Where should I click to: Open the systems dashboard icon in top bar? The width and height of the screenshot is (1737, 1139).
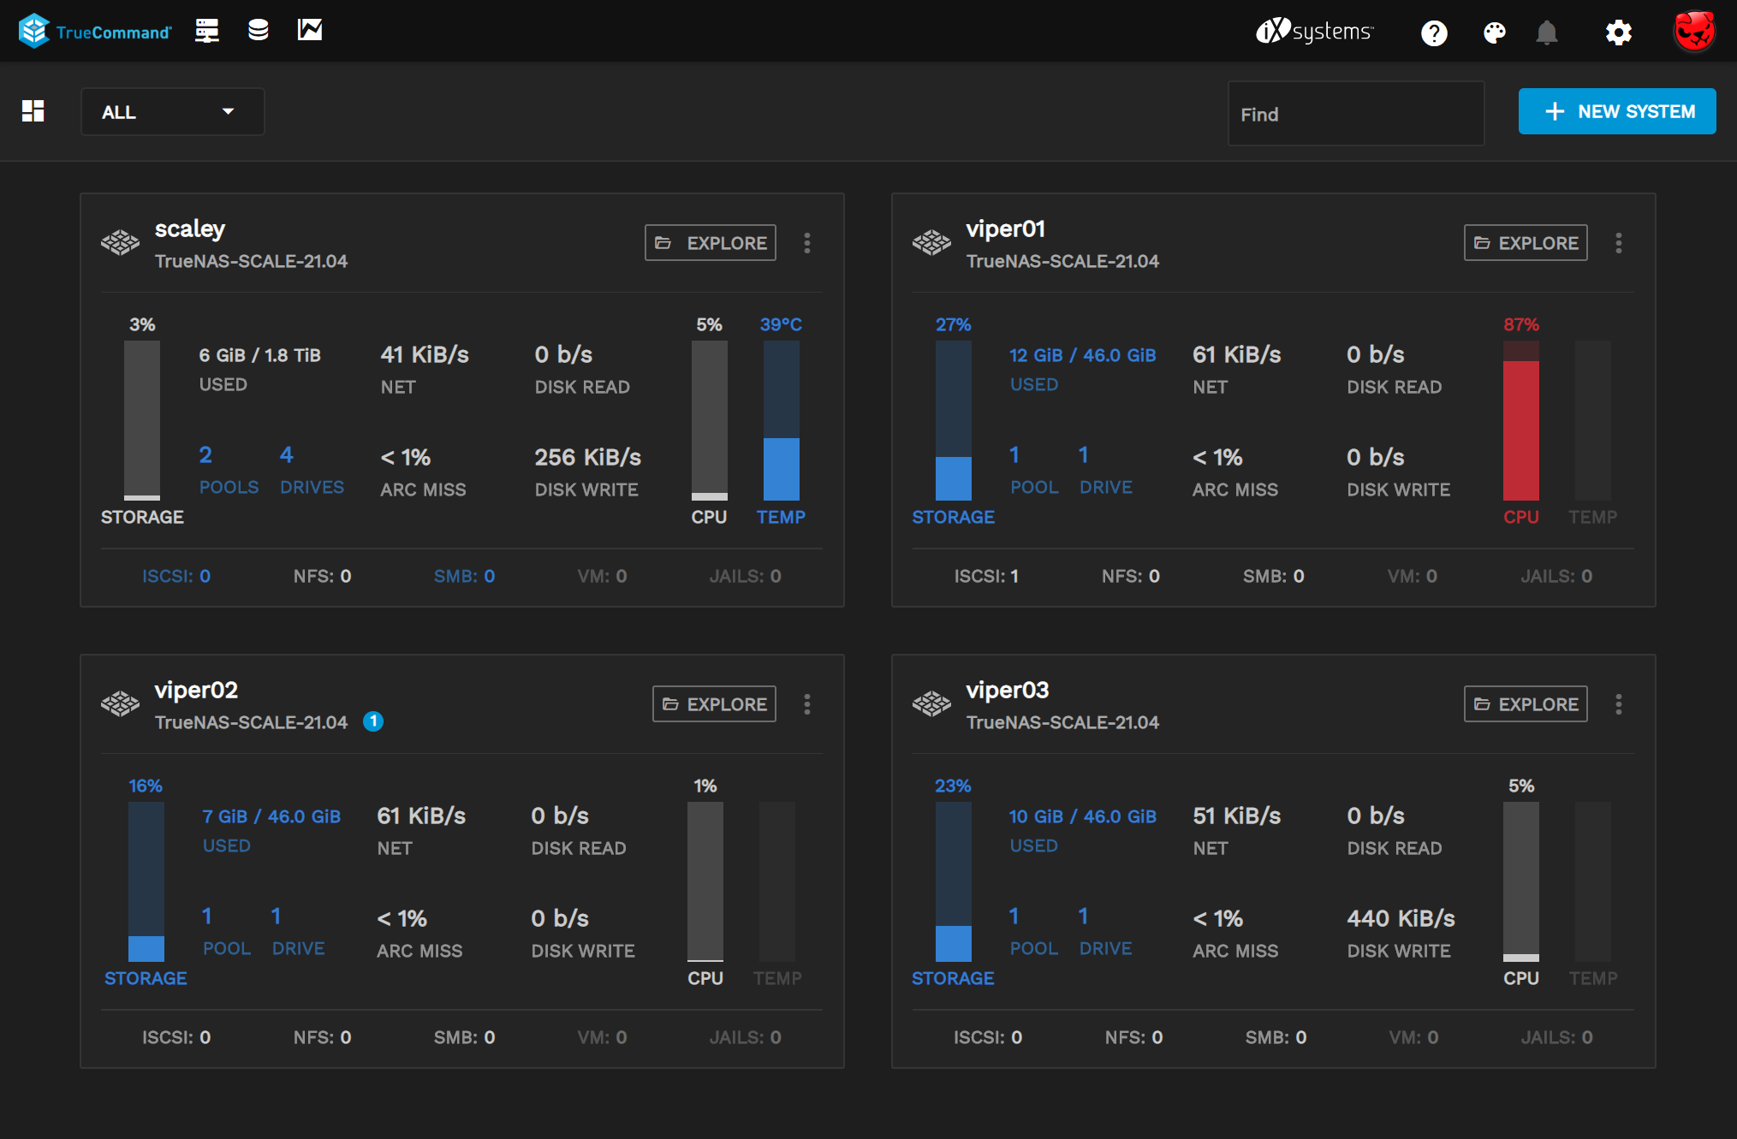206,31
